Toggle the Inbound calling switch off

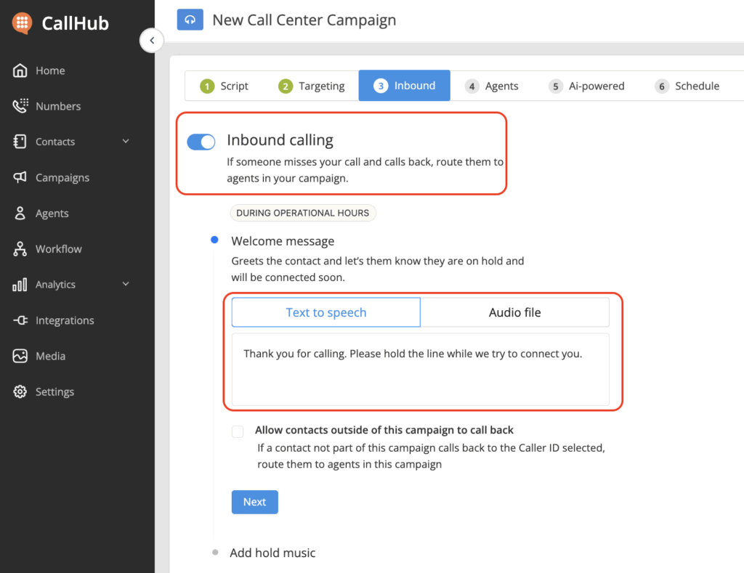point(201,142)
